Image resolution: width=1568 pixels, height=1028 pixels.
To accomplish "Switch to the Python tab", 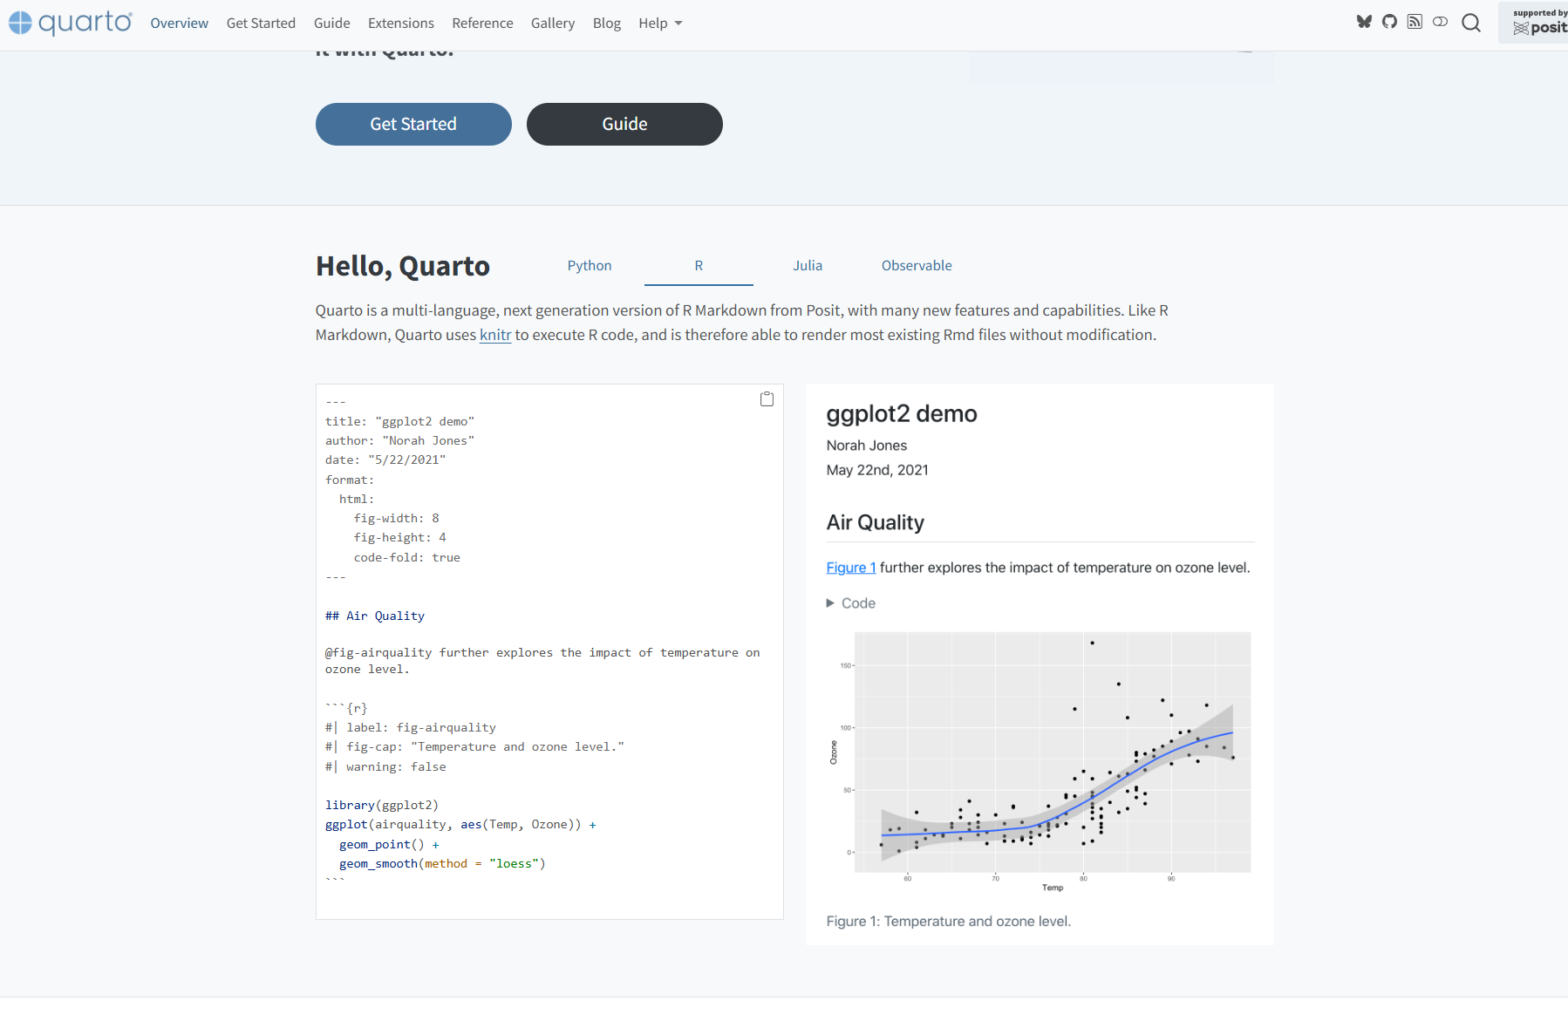I will coord(590,266).
